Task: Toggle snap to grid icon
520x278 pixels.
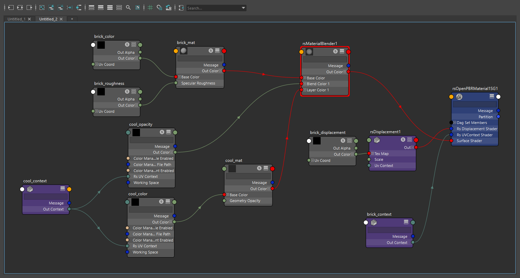Action: (x=159, y=7)
